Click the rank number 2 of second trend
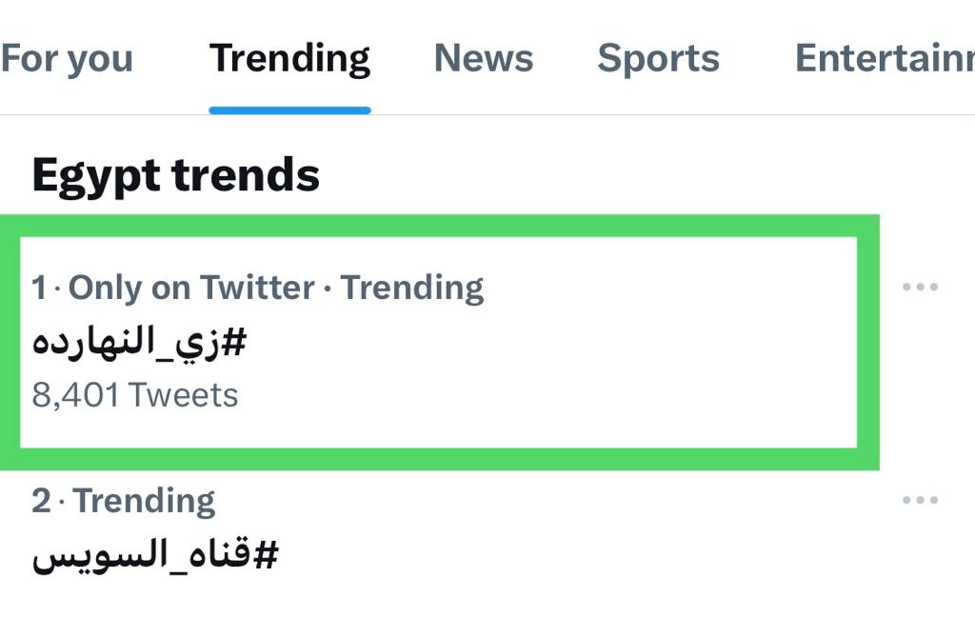Image resolution: width=975 pixels, height=637 pixels. (41, 501)
